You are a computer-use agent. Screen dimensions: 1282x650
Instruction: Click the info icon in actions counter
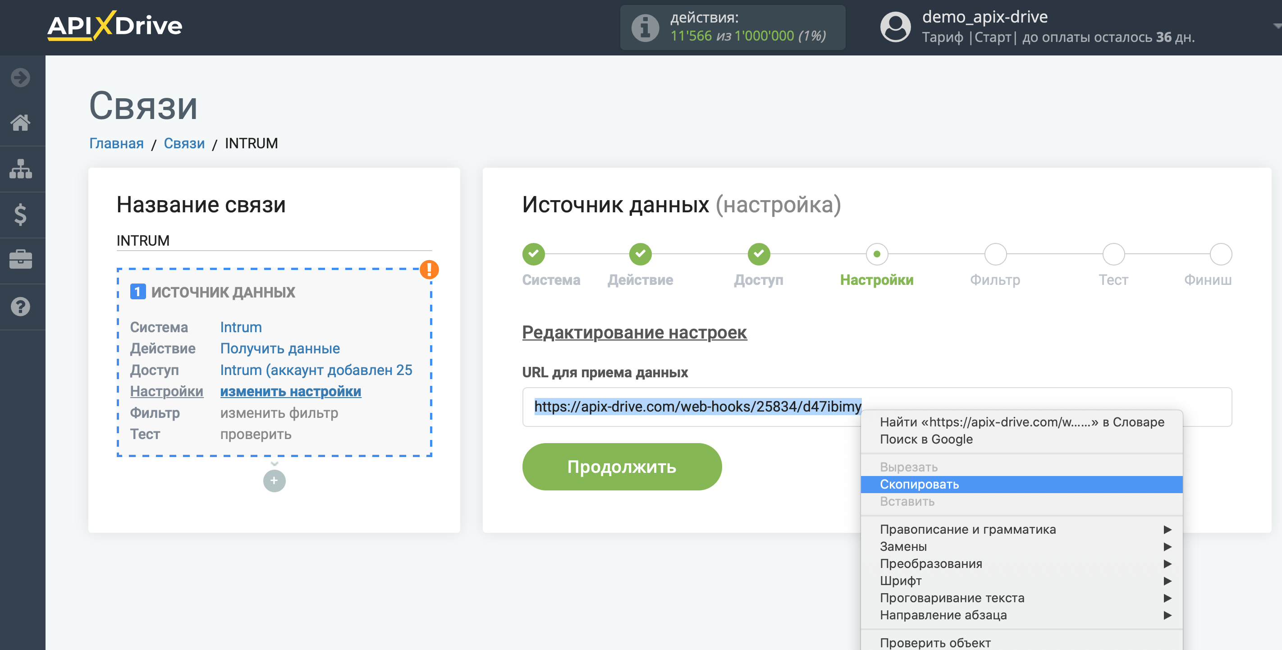click(x=645, y=28)
